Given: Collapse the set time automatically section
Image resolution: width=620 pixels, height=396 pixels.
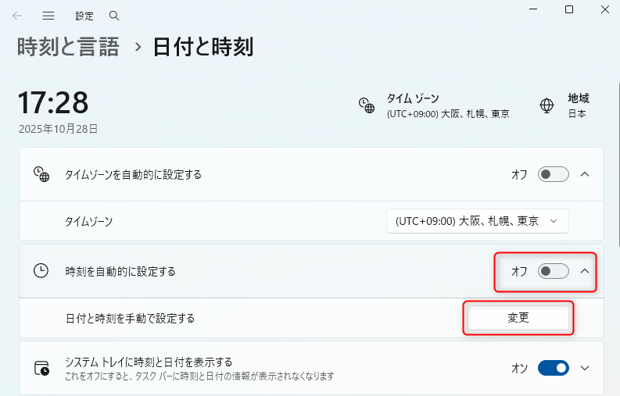Looking at the screenshot, I should pyautogui.click(x=585, y=271).
